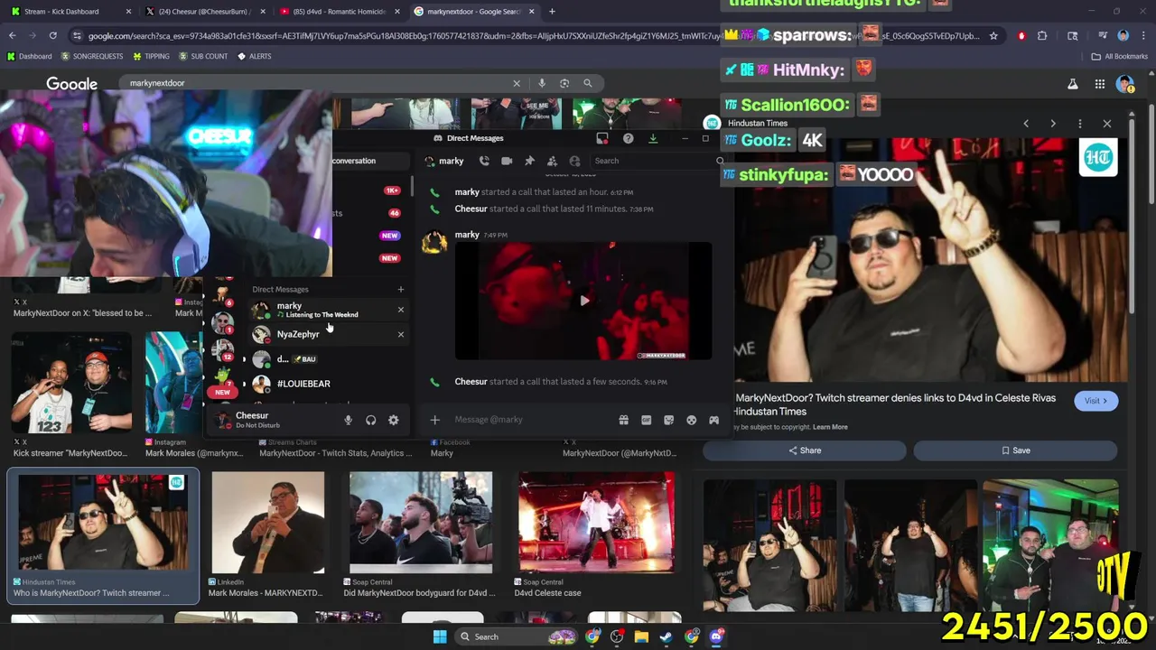1156x650 pixels.
Task: Open Google apps grid
Action: [1100, 84]
